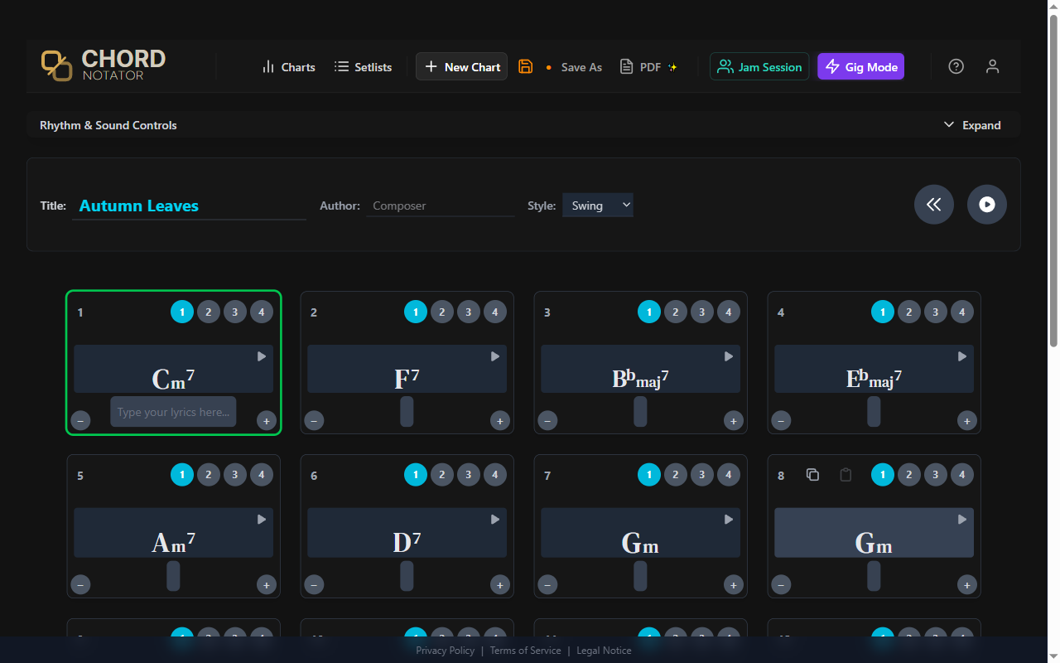Click the volume slider under the F7 chord
Viewport: 1060px width, 663px height.
pyautogui.click(x=407, y=410)
